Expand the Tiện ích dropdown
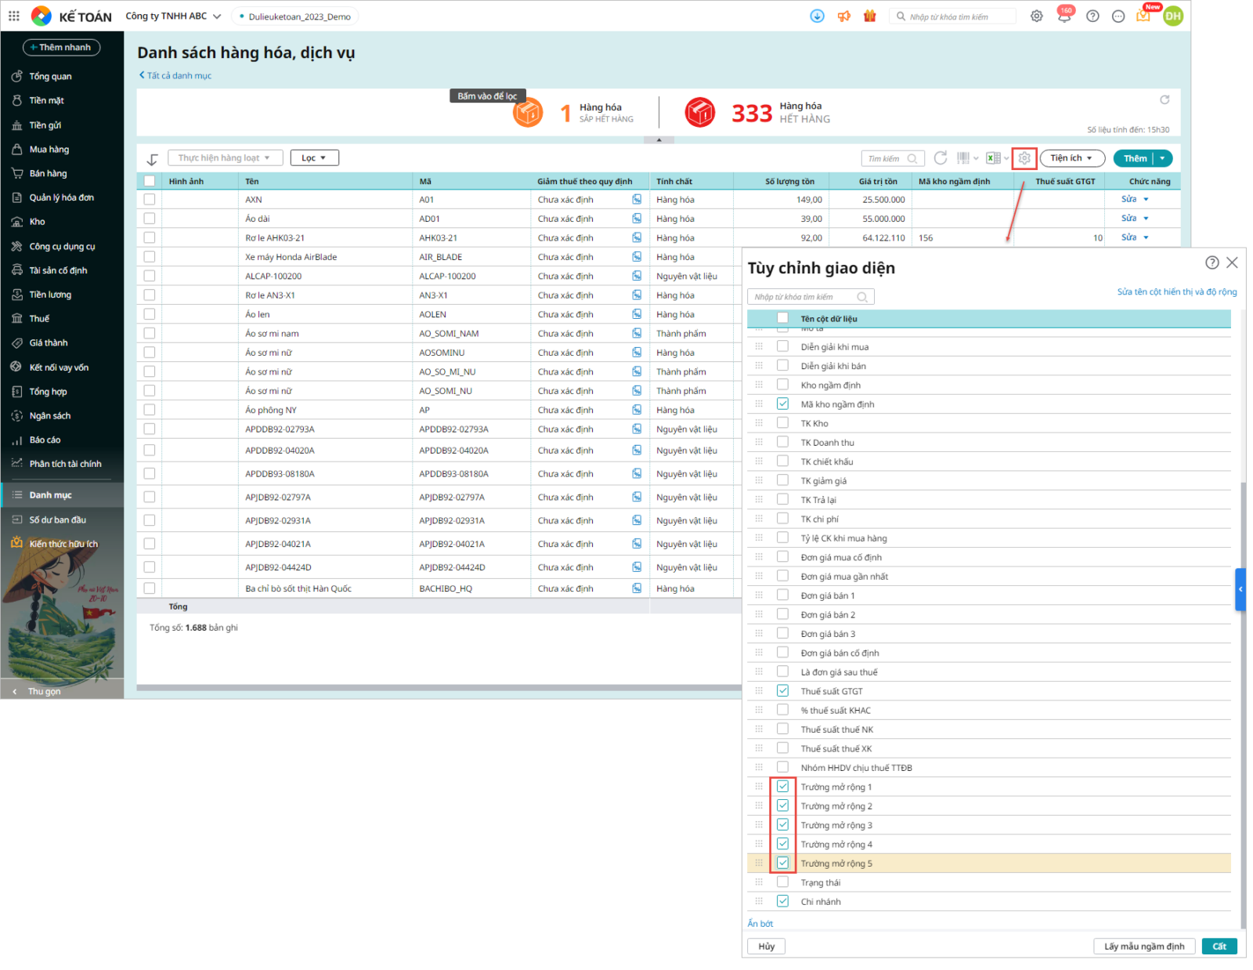 point(1071,158)
